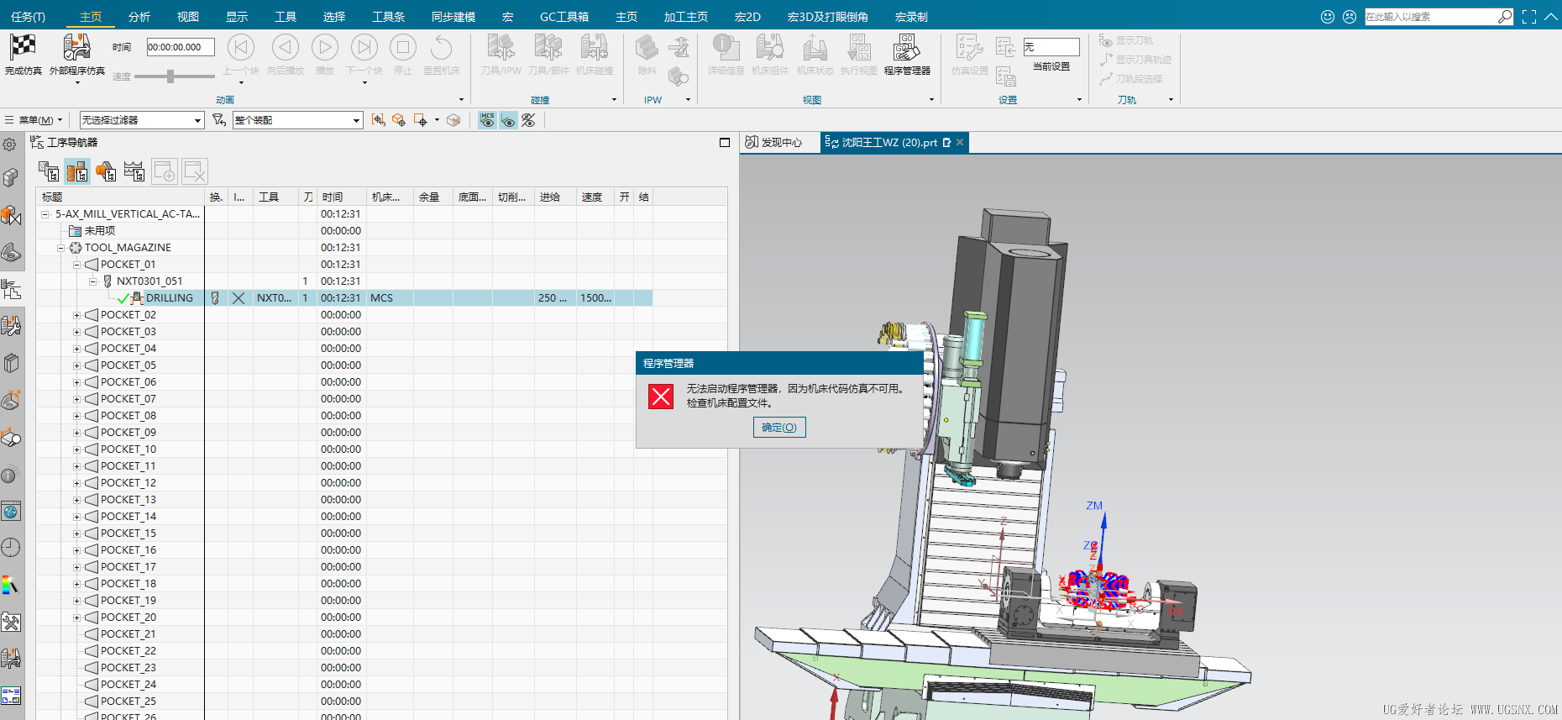Open the 宏3D及打眼倒角 ribbon tab
Image resolution: width=1562 pixels, height=720 pixels.
827,17
